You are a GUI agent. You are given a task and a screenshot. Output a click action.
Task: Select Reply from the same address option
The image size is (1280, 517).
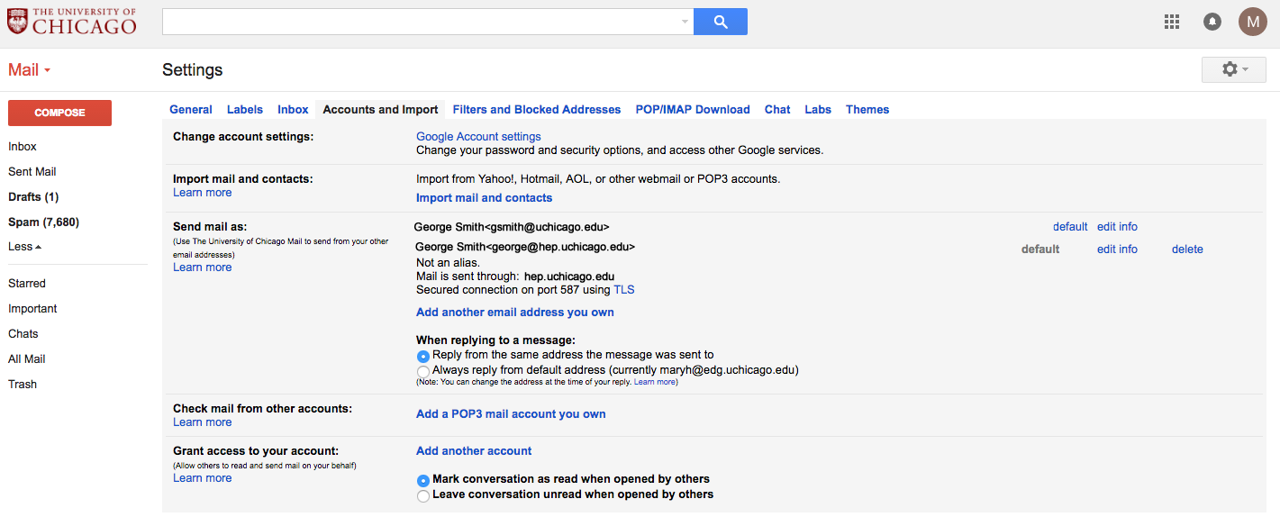click(x=423, y=356)
